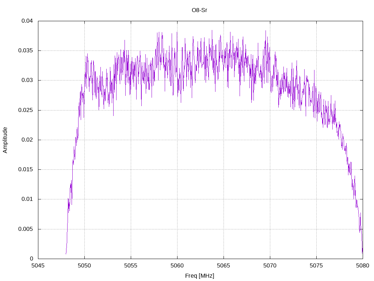Click the 5075 x-axis tick label
Screen dimensions: 374x281
click(316, 266)
